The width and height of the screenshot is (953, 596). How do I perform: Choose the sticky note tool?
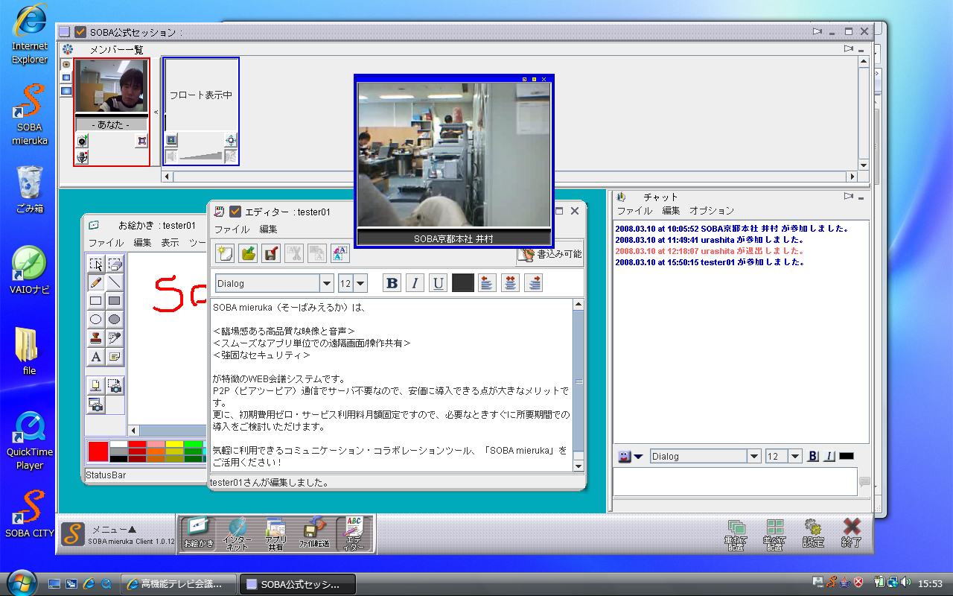point(115,357)
